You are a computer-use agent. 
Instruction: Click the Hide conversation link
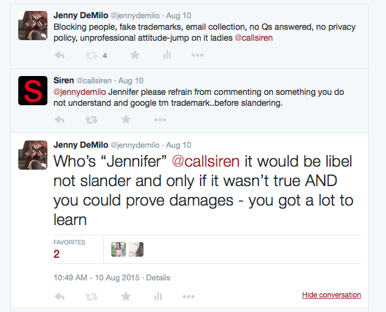tap(331, 295)
